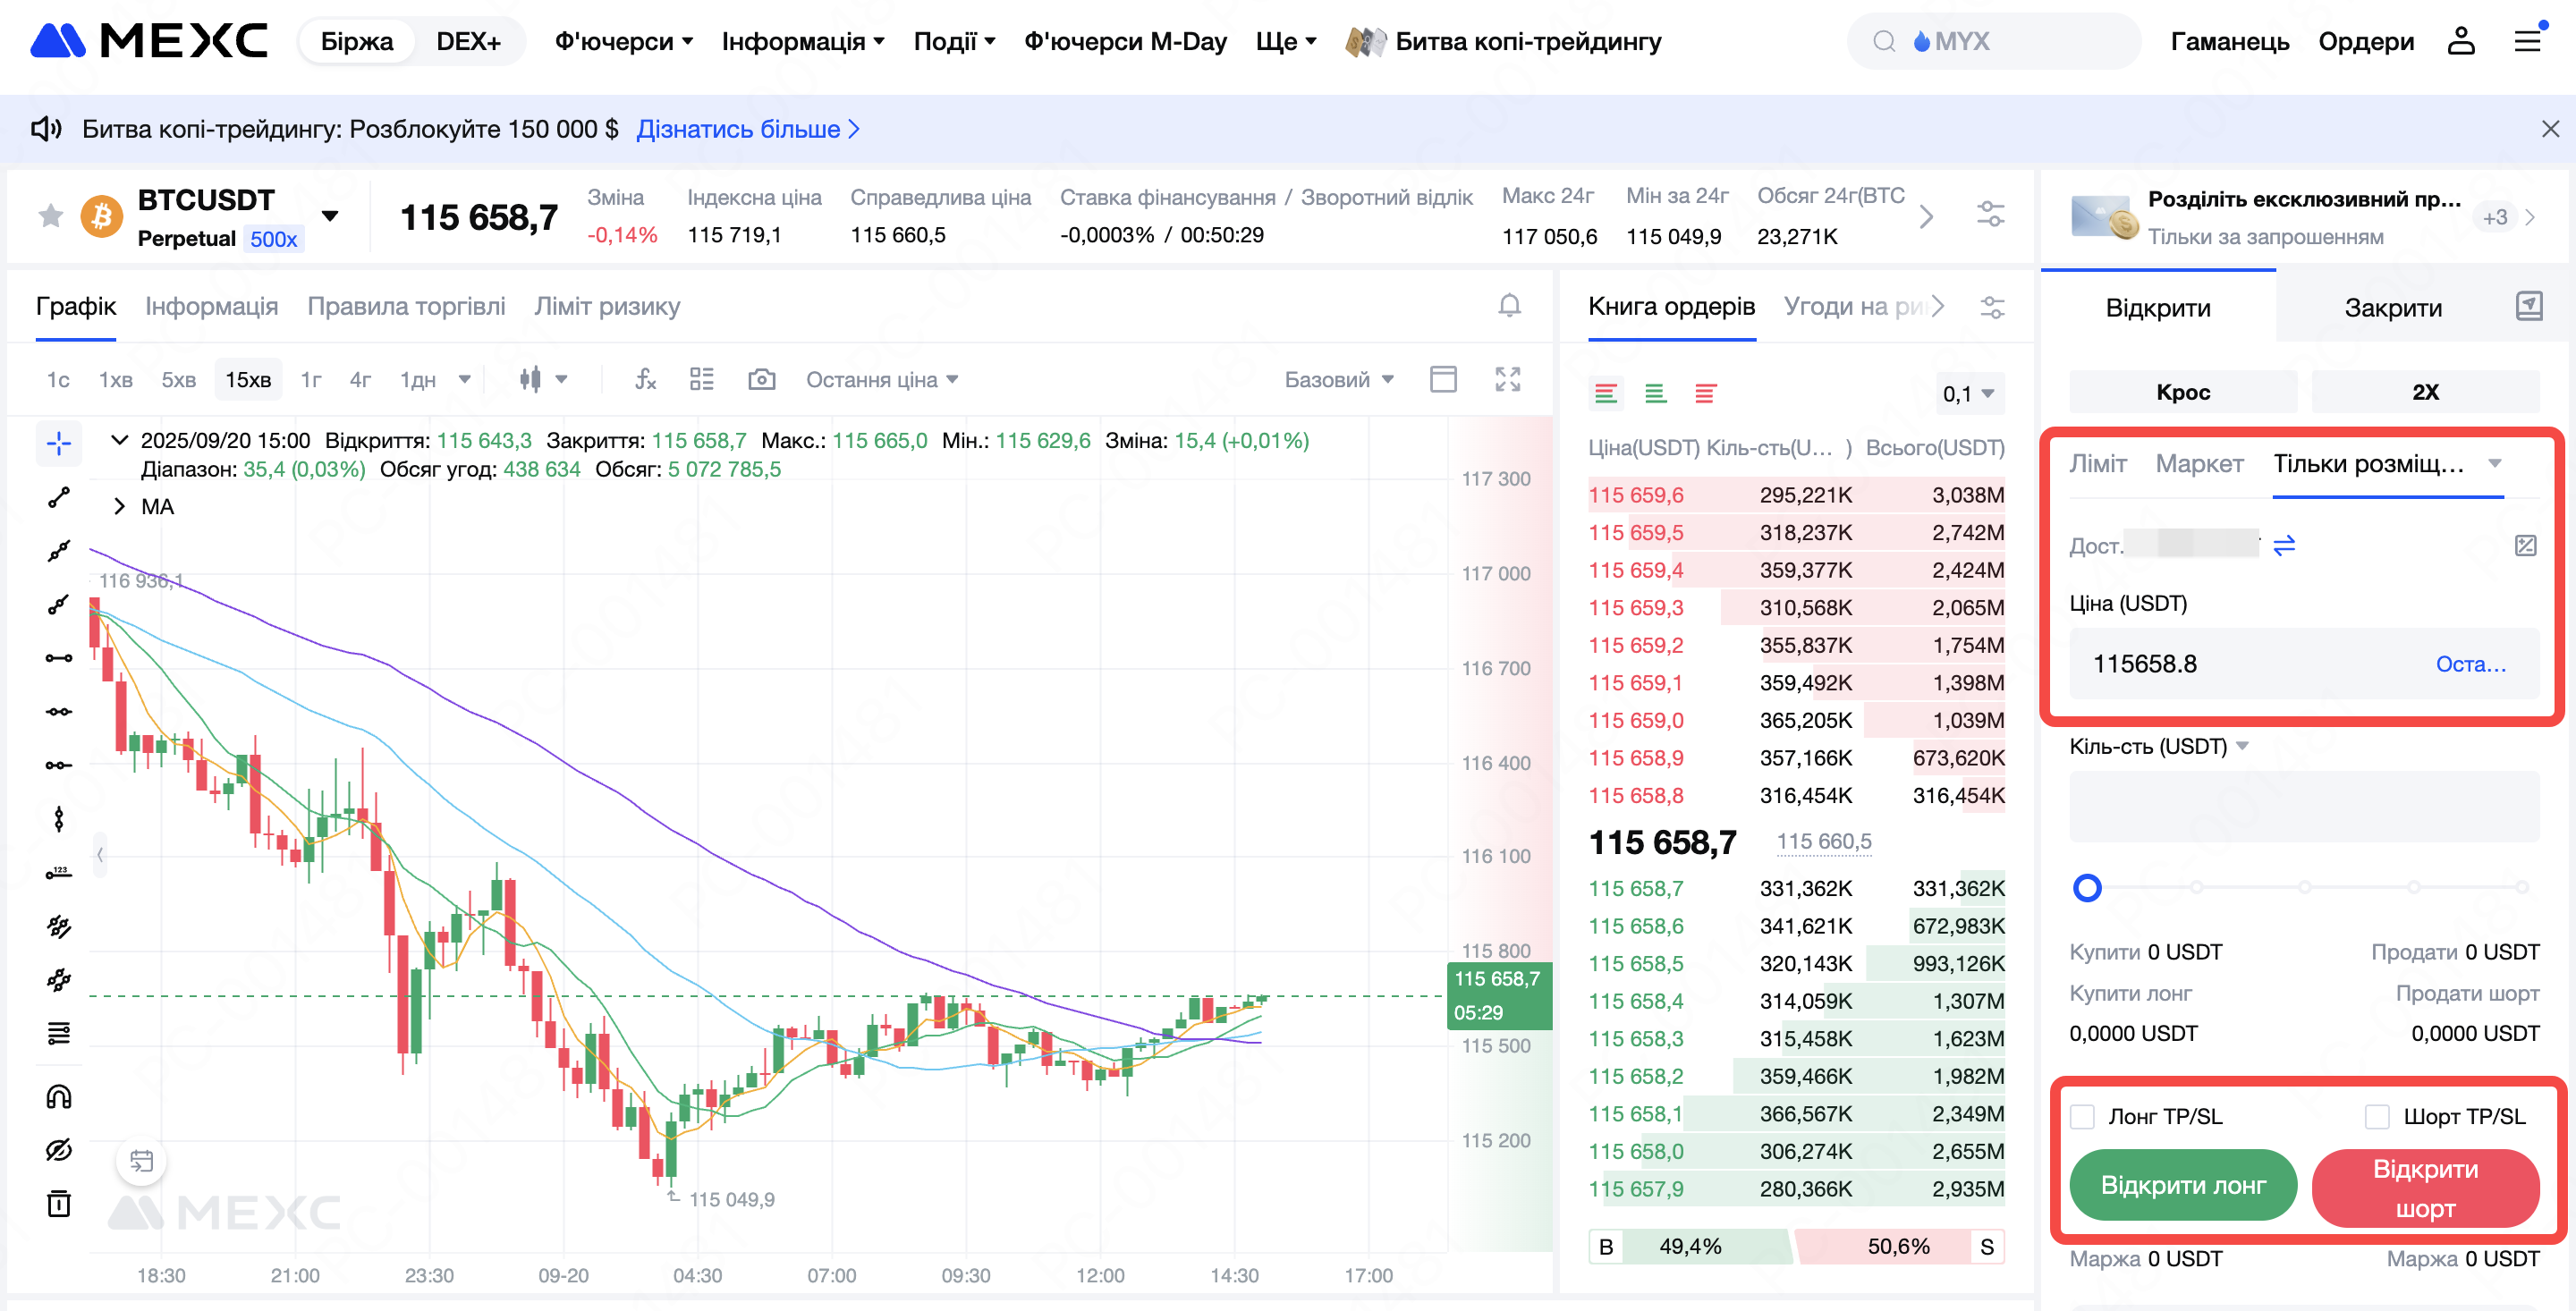Open the indicators fx icon
2576x1311 pixels.
(646, 380)
